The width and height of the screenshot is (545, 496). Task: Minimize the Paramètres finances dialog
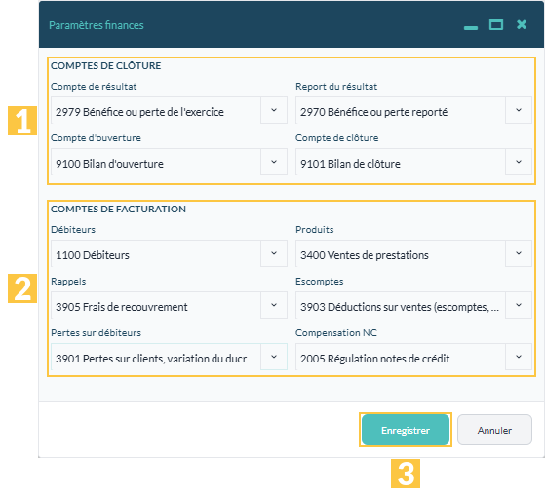[471, 27]
